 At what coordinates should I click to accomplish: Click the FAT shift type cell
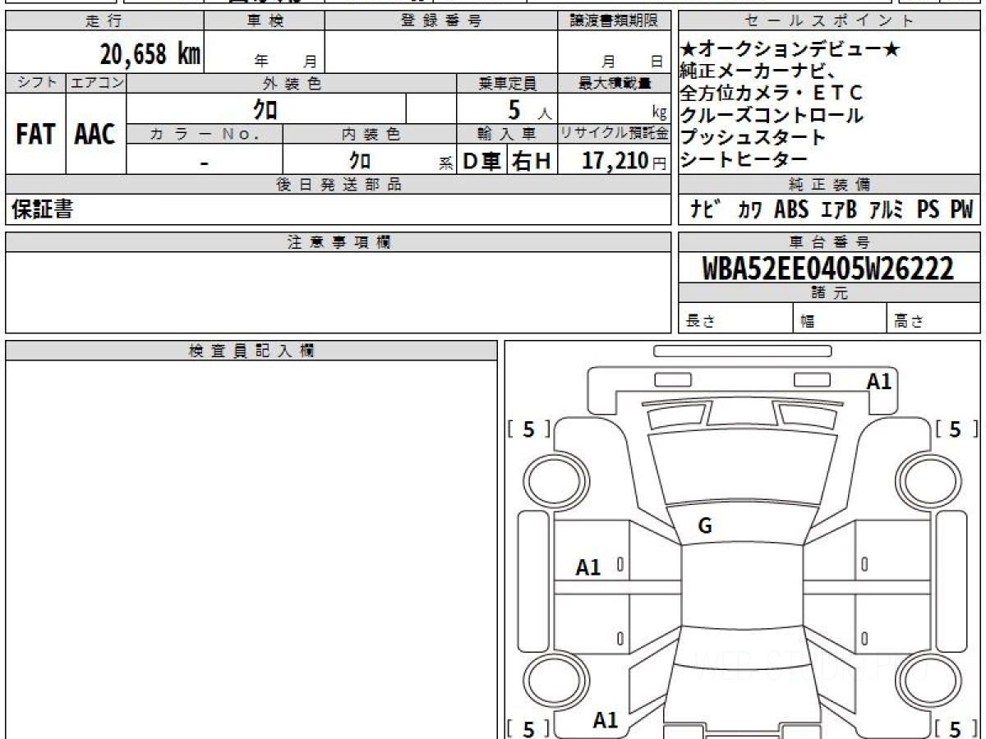pyautogui.click(x=35, y=135)
